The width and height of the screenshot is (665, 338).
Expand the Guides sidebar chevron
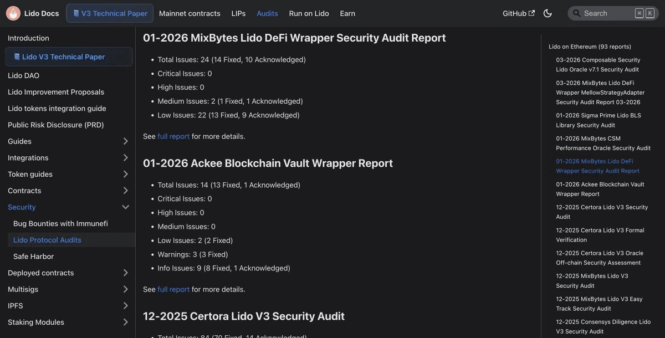pos(125,141)
